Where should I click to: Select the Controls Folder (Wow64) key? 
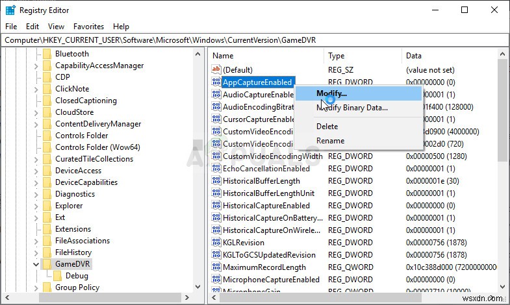pyautogui.click(x=97, y=147)
